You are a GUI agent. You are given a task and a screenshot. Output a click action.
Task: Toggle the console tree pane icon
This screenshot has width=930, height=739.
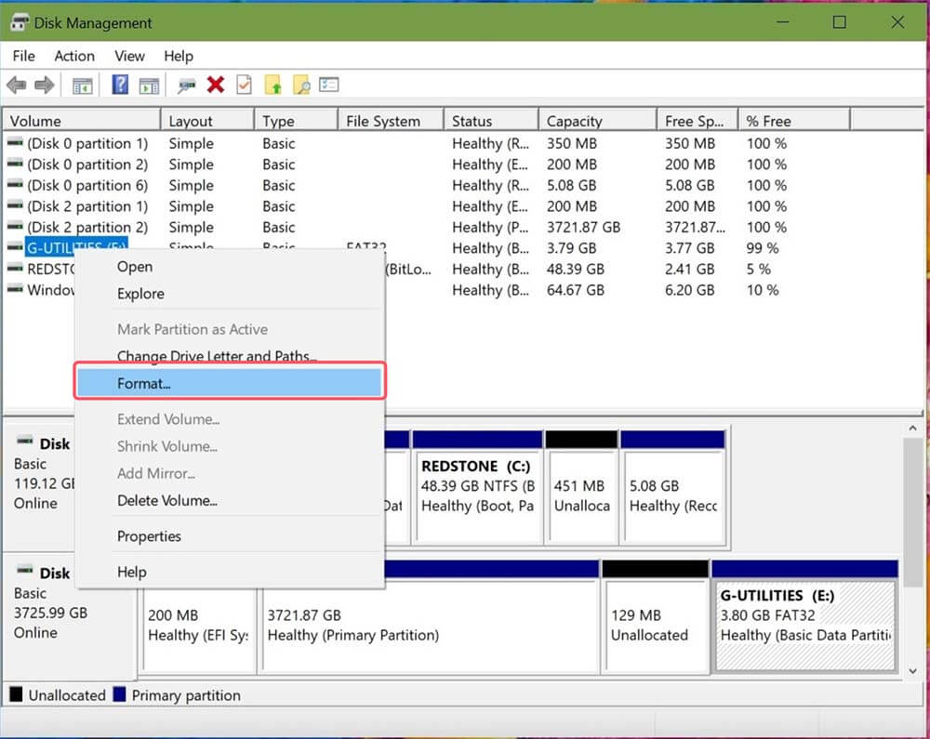click(x=81, y=85)
